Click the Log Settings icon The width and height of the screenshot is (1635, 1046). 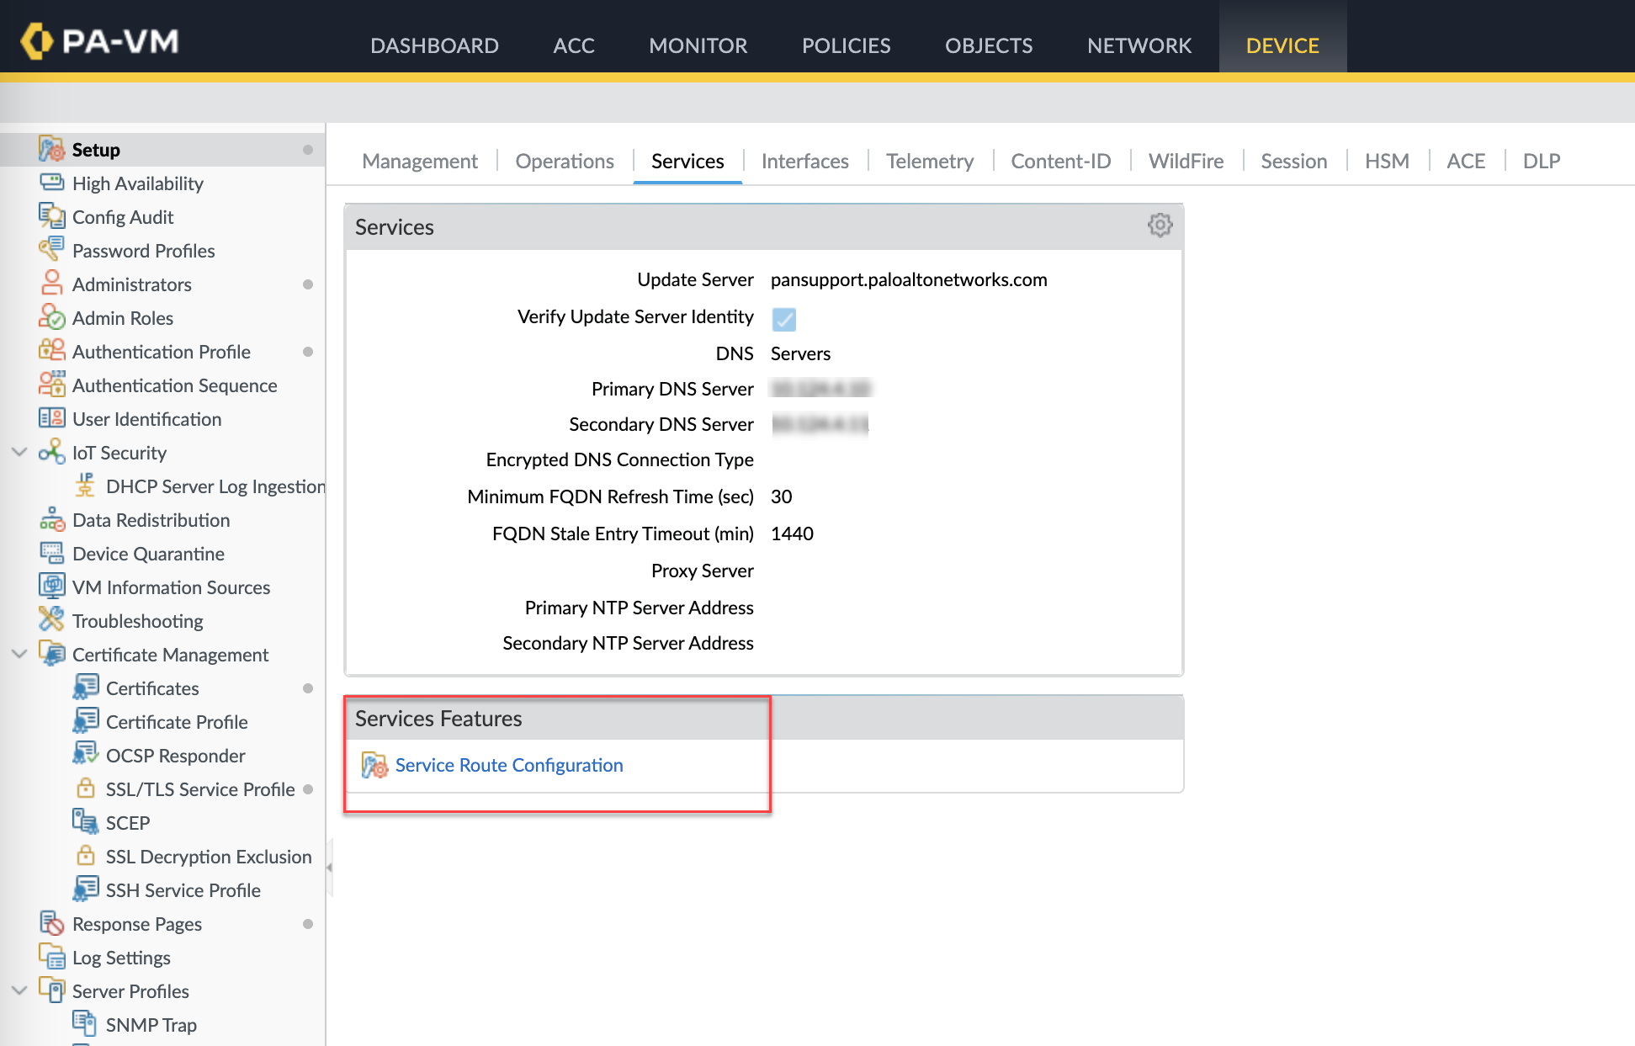point(51,957)
